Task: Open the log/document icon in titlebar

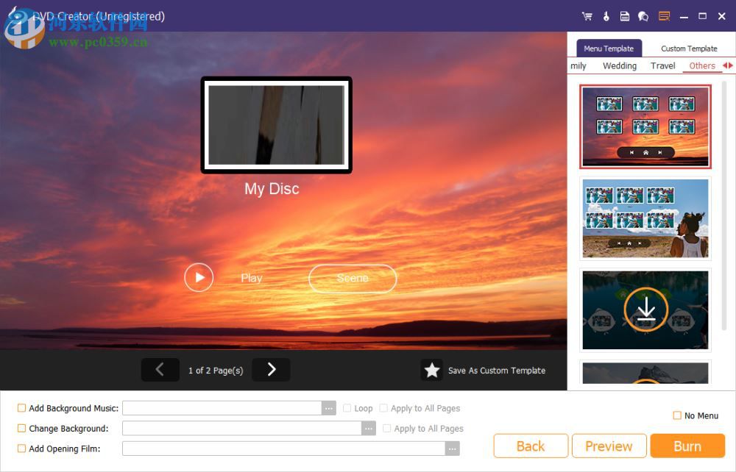Action: (625, 15)
